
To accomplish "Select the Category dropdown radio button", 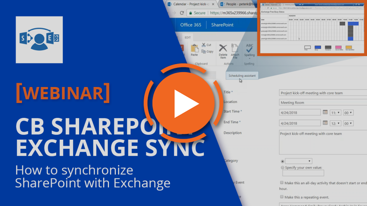I will click(283, 161).
